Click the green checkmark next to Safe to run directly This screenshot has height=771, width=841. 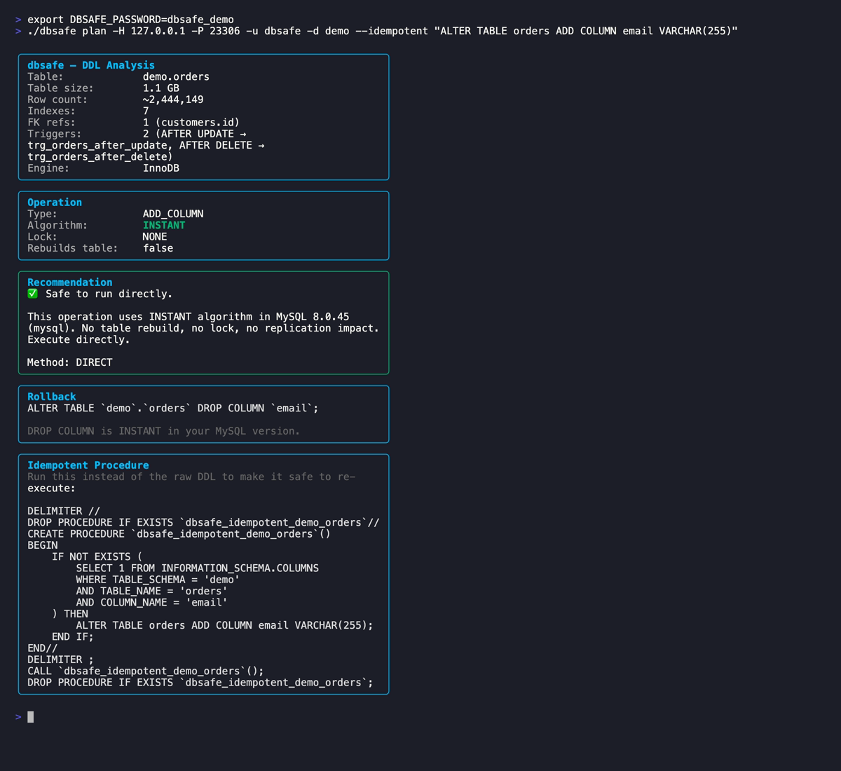(32, 294)
